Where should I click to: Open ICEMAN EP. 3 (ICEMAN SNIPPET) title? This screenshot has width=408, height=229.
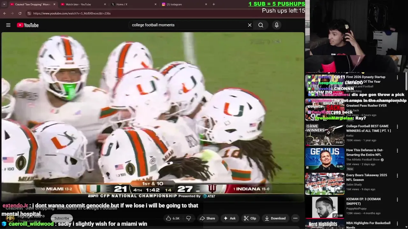point(363,201)
